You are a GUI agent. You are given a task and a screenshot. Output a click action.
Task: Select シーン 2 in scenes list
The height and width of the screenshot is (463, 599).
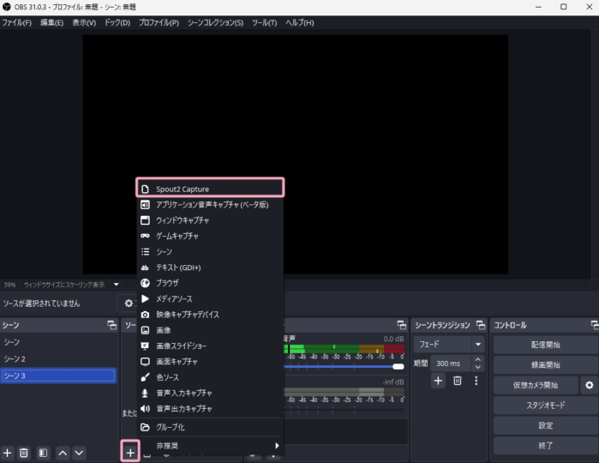pyautogui.click(x=58, y=358)
